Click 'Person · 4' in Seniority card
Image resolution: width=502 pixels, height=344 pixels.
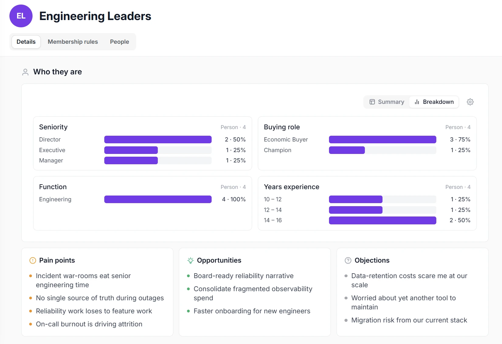coord(233,127)
